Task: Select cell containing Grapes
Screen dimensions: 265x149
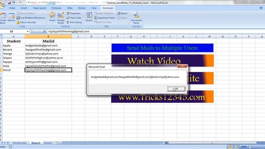Action: [14, 58]
